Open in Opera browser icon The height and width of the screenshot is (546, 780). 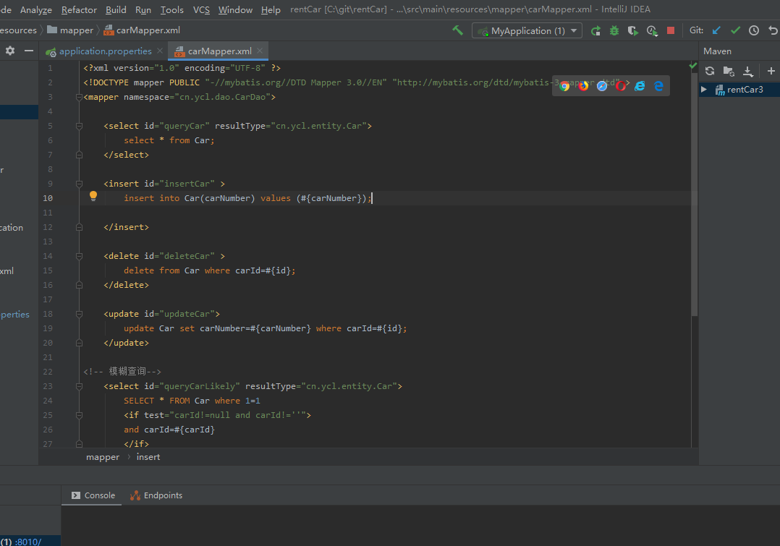(621, 86)
